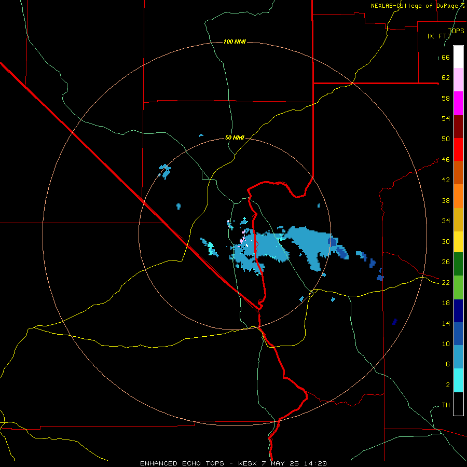This screenshot has width=467, height=467.
Task: Choose the light green legend swatch
Action: (458, 287)
